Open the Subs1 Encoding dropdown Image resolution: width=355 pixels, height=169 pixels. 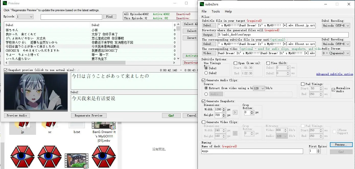pyautogui.click(x=336, y=26)
